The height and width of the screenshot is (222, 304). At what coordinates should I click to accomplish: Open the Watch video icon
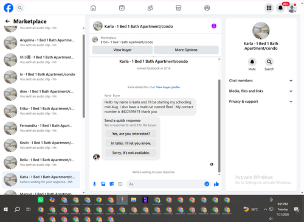point(122,8)
